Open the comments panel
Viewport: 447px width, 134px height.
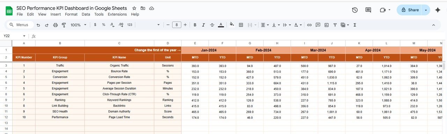point(368,10)
